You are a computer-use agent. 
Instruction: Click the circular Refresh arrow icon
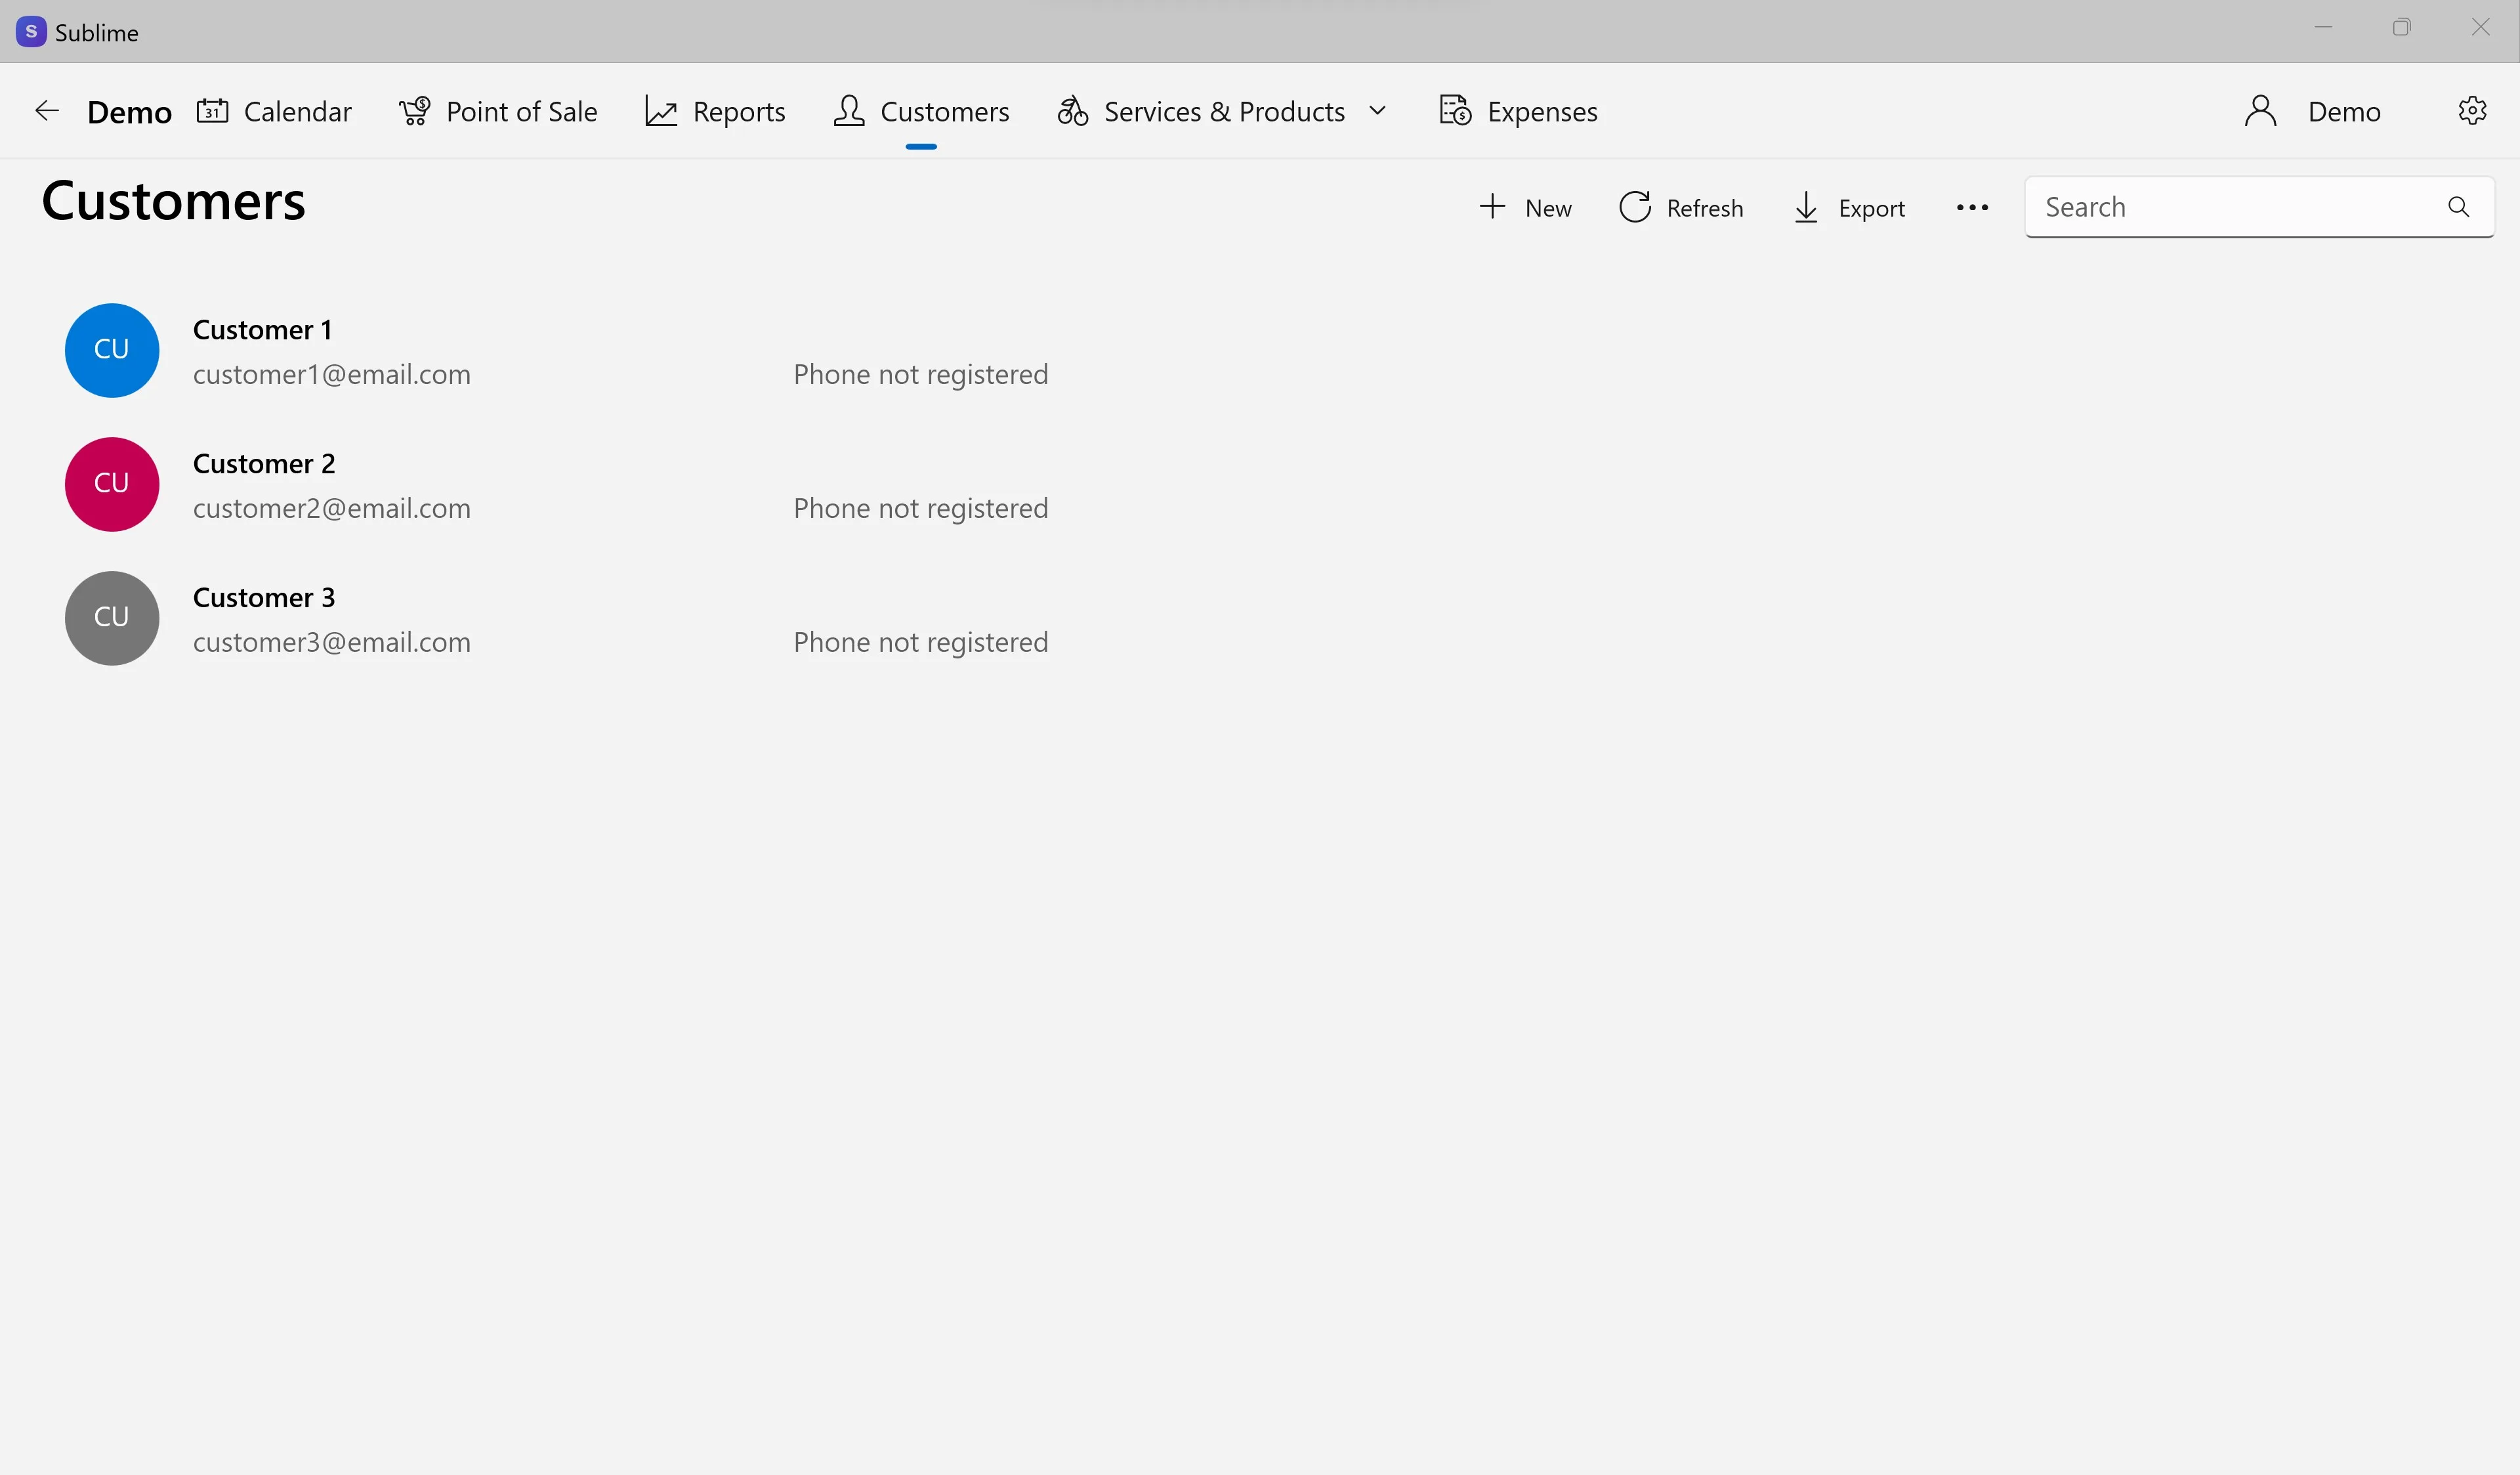click(x=1635, y=207)
